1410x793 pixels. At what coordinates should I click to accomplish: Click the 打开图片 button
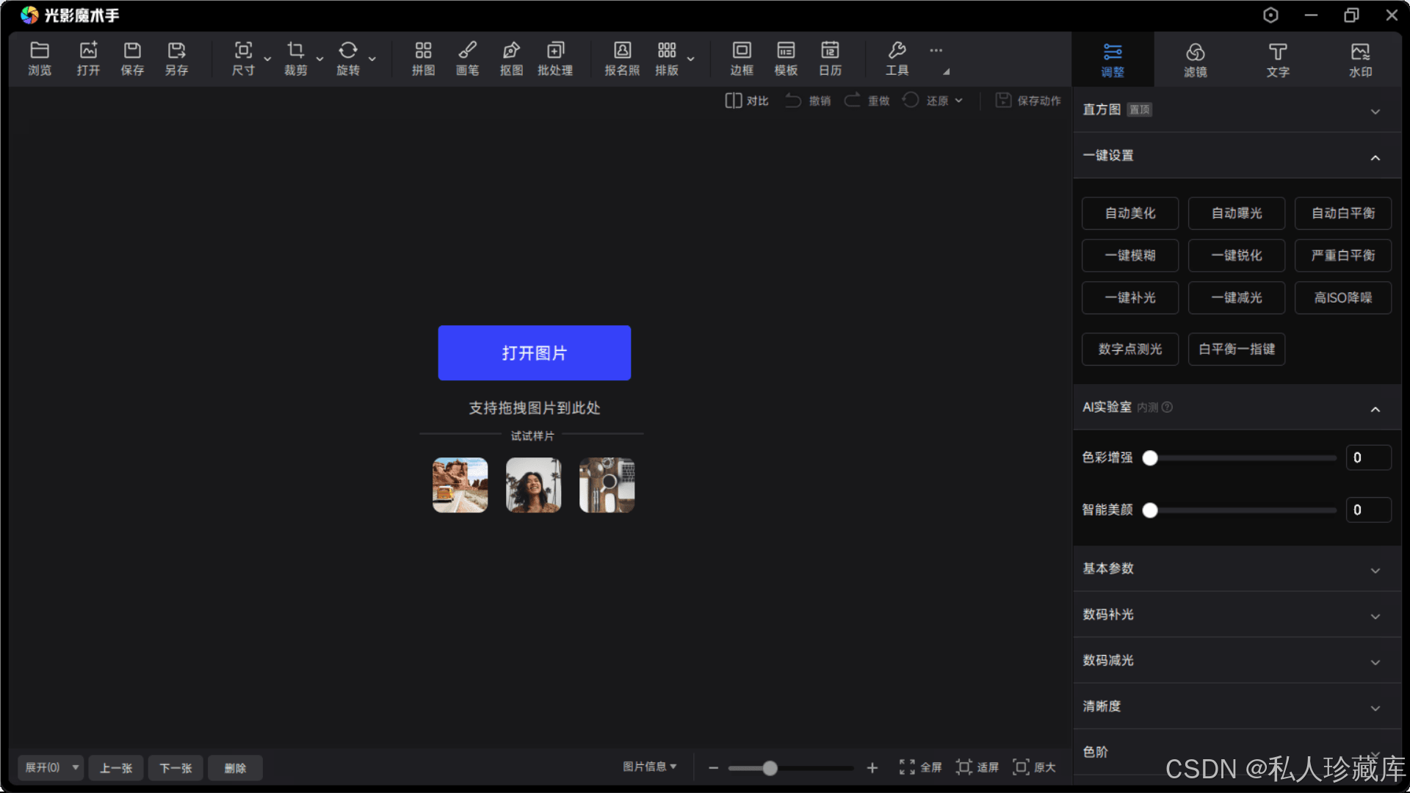coord(534,352)
